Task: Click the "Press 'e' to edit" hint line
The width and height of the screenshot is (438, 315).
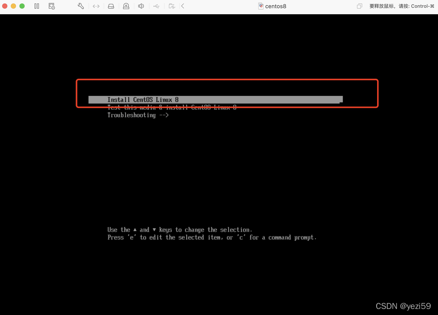Action: 212,237
